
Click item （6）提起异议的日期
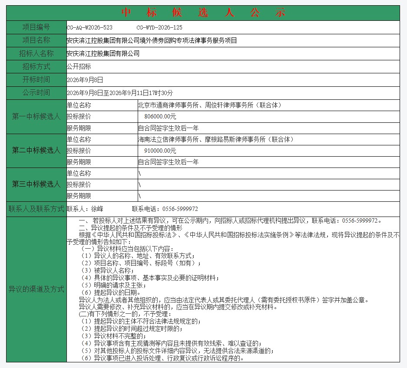pos(111,293)
